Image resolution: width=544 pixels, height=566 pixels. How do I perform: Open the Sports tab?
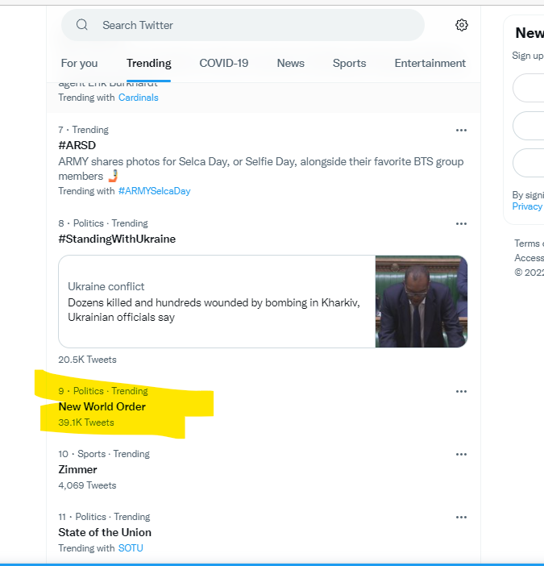click(349, 63)
